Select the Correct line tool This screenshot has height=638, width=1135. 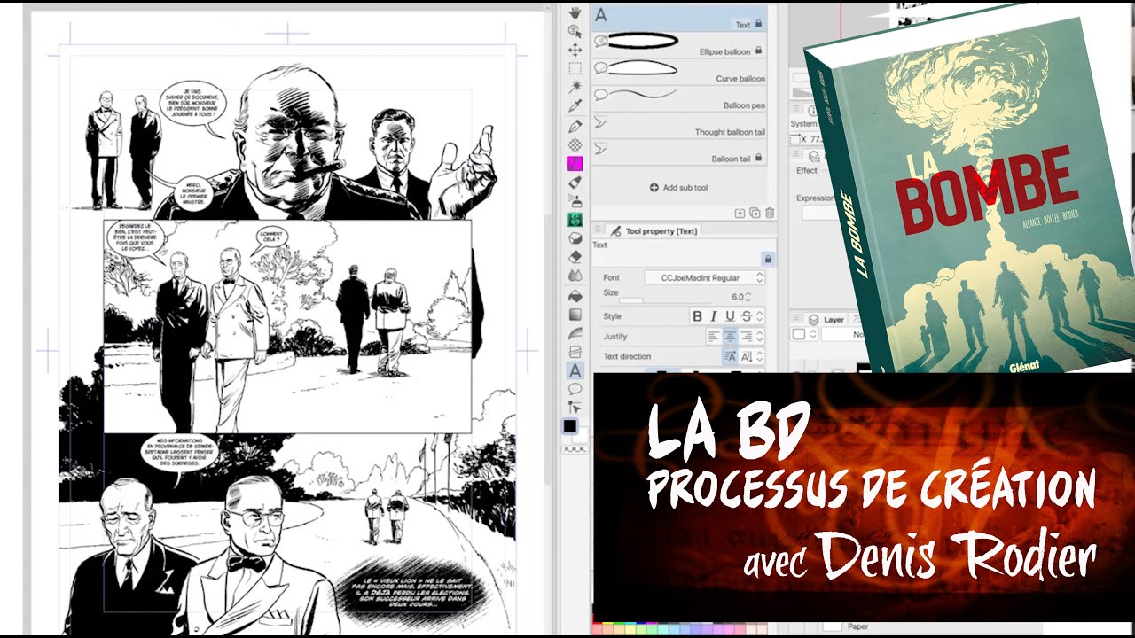[575, 408]
